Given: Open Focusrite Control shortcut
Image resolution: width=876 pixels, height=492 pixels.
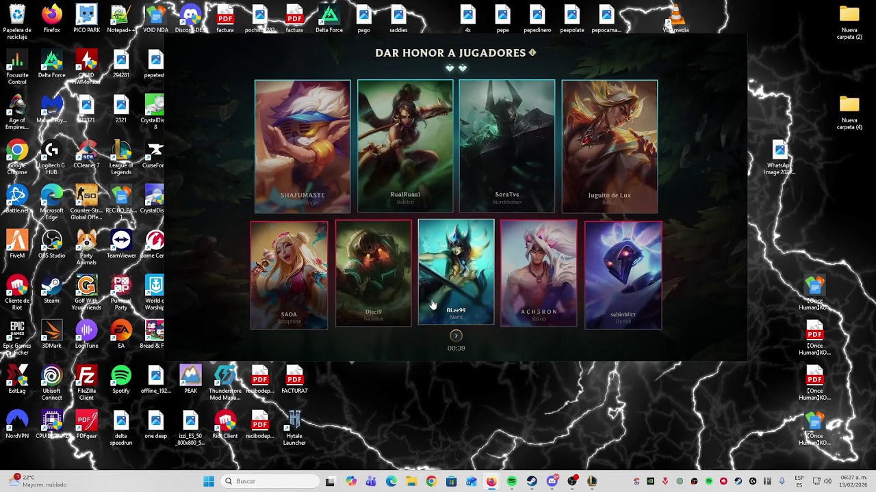Looking at the screenshot, I should tap(17, 67).
